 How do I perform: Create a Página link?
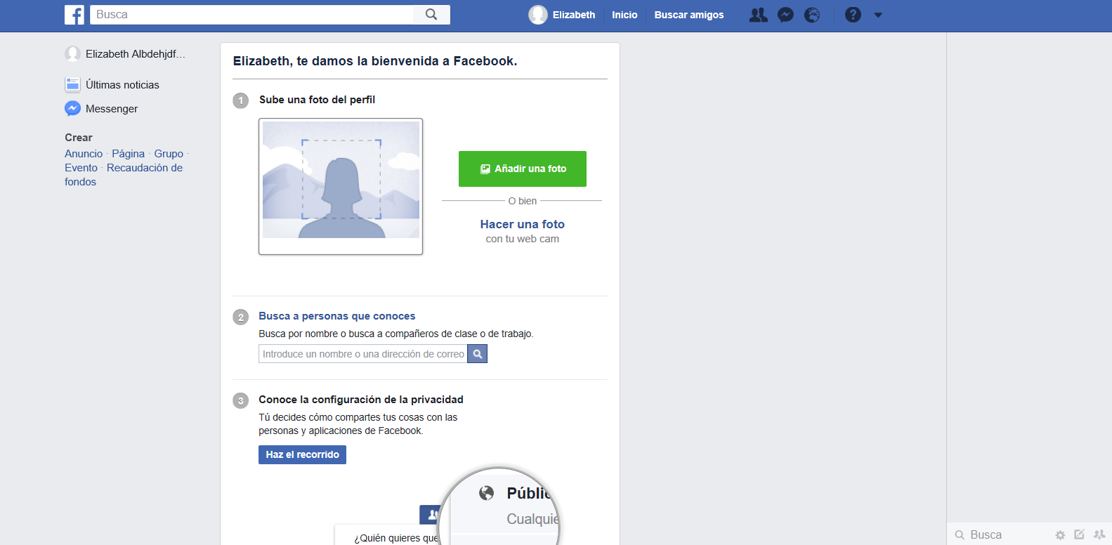(x=128, y=154)
